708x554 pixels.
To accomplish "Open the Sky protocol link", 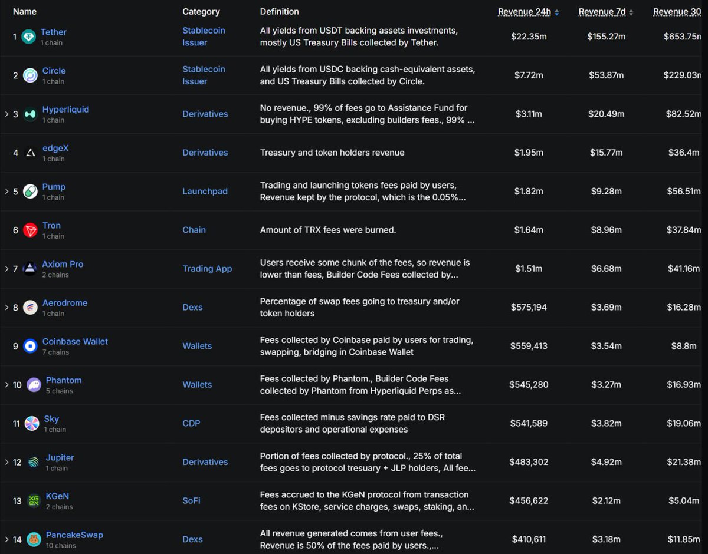I will click(x=51, y=418).
